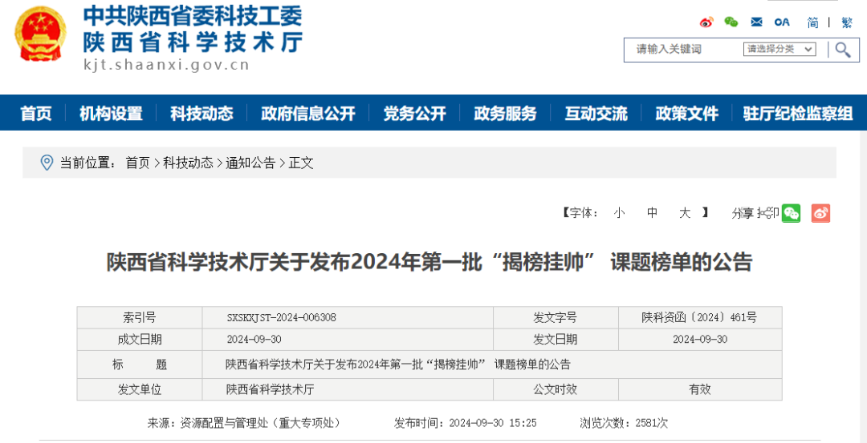Click the magnifier search button

click(843, 50)
